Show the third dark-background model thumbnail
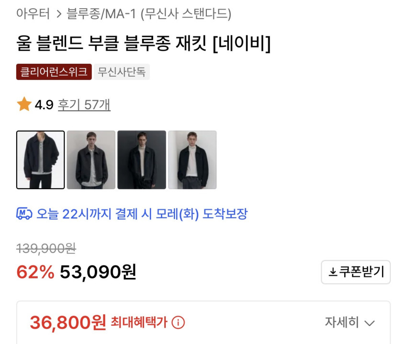The width and height of the screenshot is (407, 344). coord(142,160)
